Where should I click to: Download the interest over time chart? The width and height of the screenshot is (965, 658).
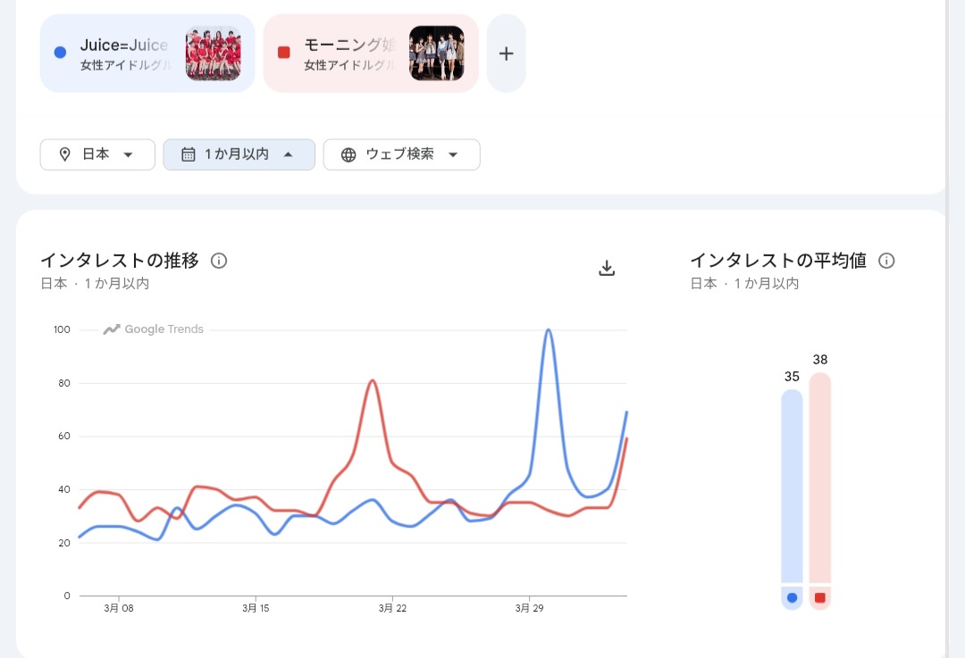607,268
